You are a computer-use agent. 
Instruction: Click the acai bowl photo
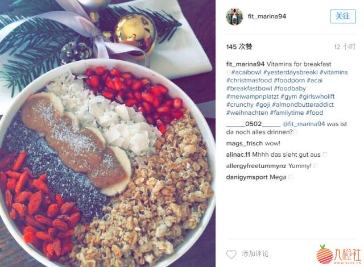pyautogui.click(x=107, y=133)
